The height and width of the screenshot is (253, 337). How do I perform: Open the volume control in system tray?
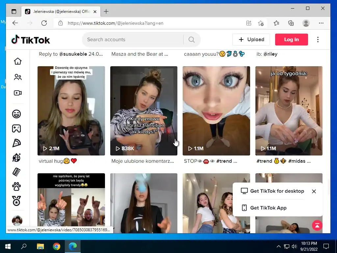(294, 246)
